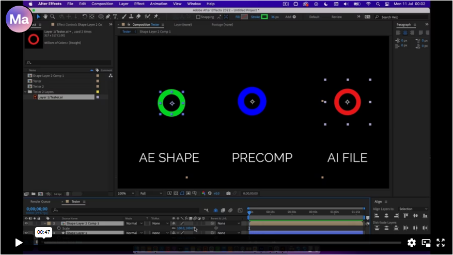
Task: Click the Align Left icon in Align panel
Action: tap(377, 216)
